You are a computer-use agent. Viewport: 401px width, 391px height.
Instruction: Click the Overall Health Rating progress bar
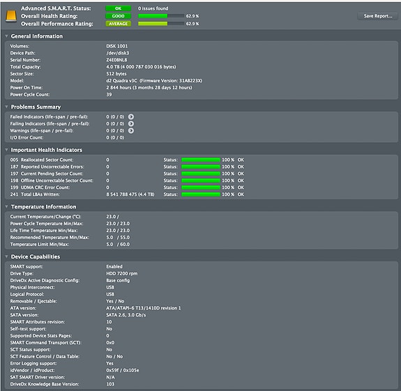click(161, 16)
